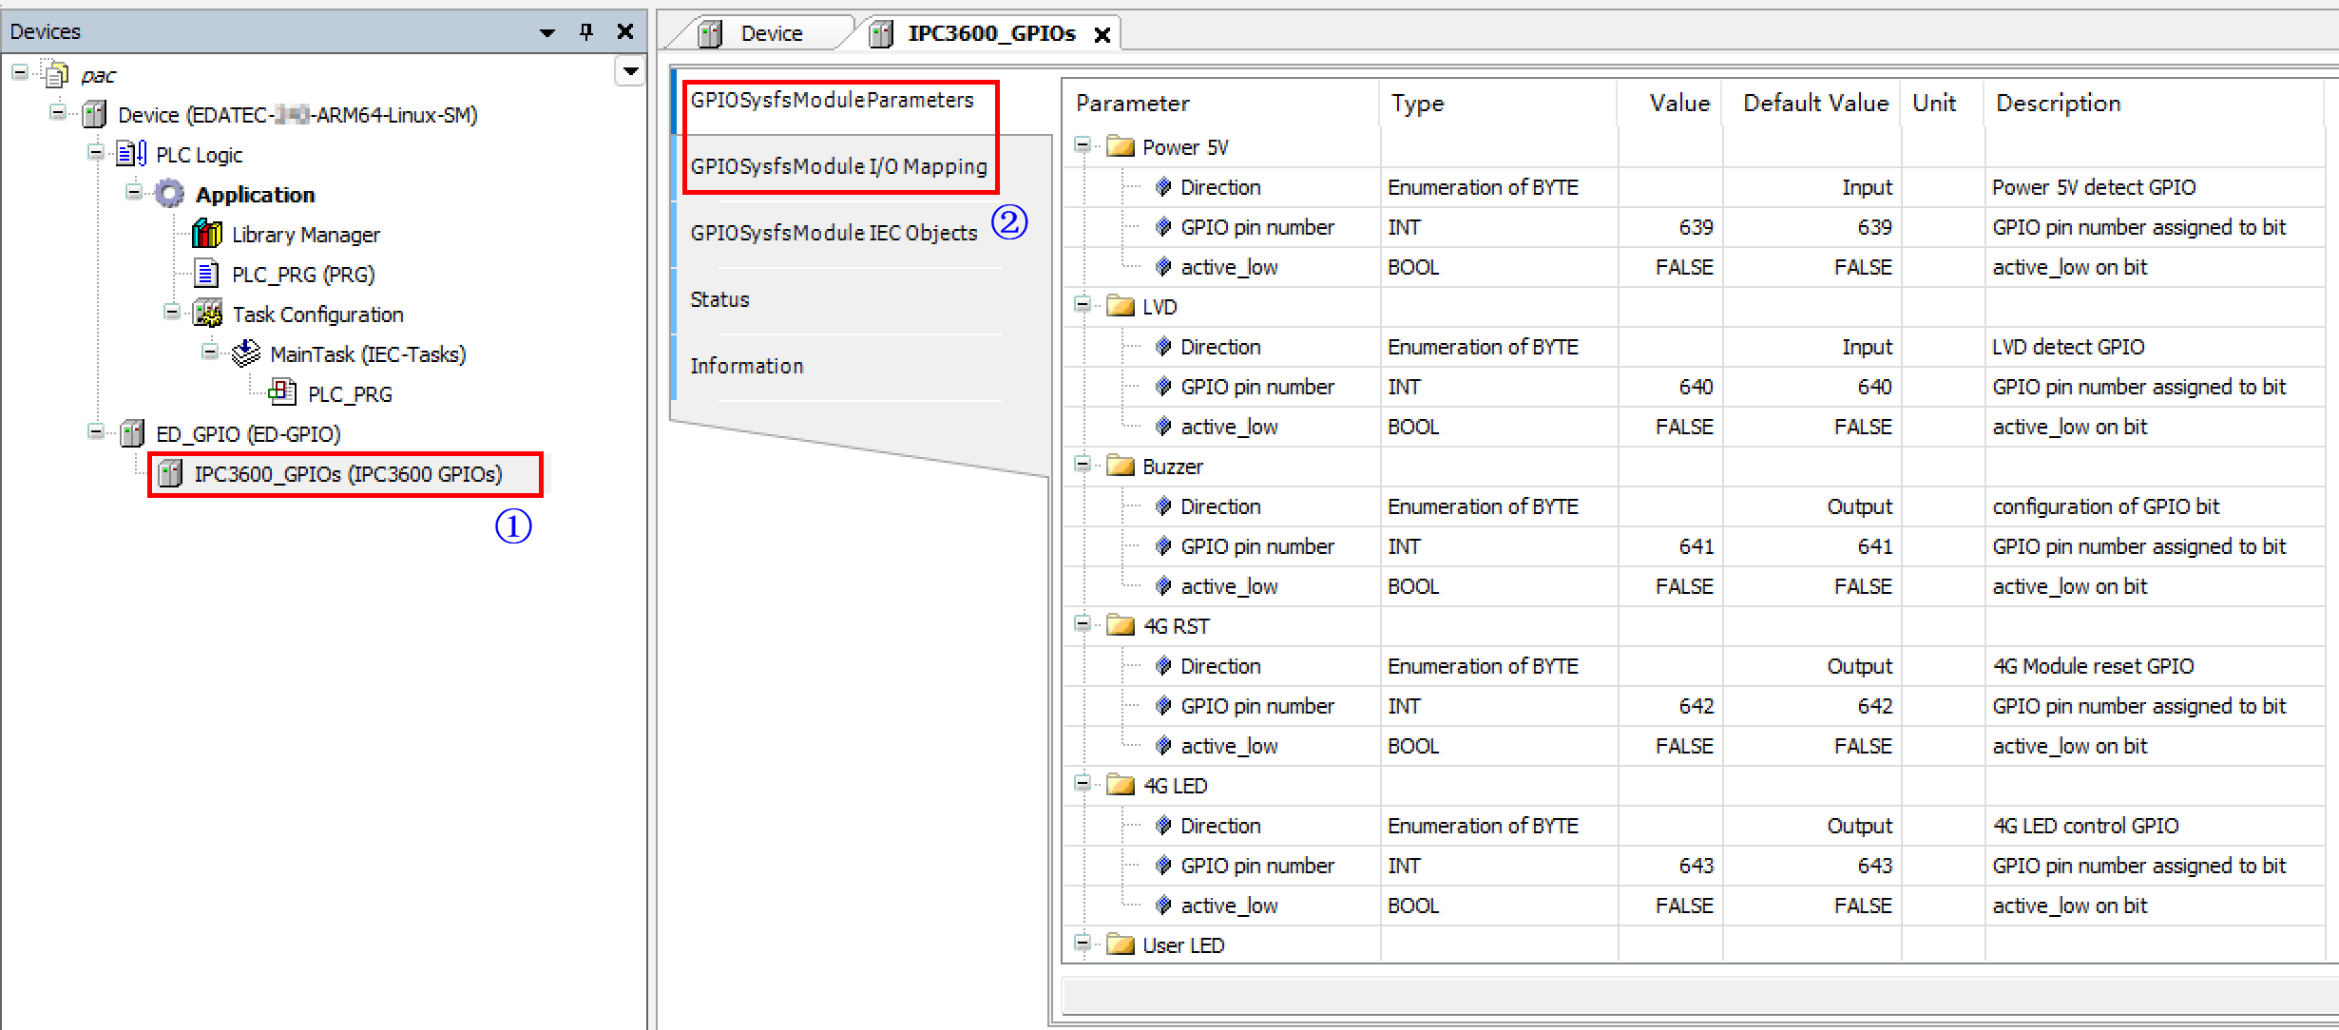This screenshot has width=2339, height=1030.
Task: Open GPIOSysfsModule I/O Mapping tab
Action: (x=838, y=166)
